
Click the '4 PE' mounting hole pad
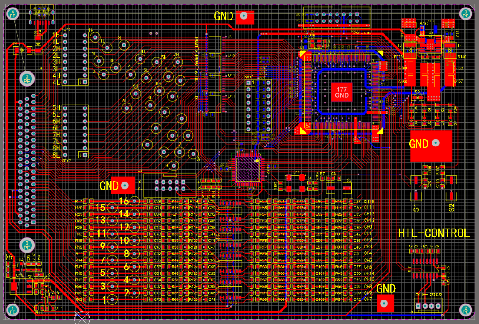pyautogui.click(x=12, y=14)
